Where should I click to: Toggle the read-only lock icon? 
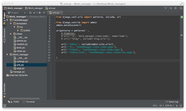[x=177, y=106]
